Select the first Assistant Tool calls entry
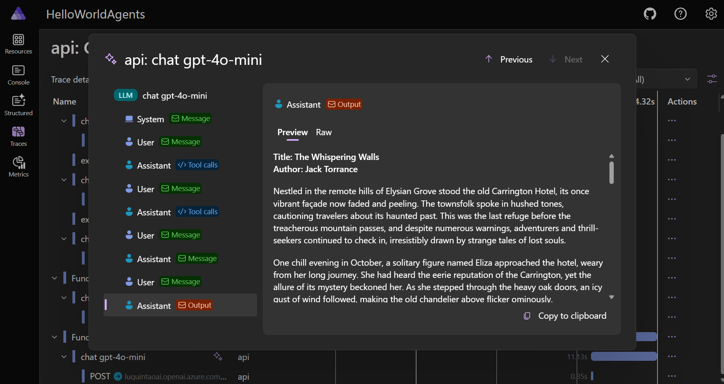Screen dimensions: 724x384 click(x=172, y=165)
